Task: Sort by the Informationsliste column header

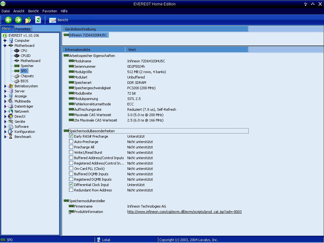Action: [x=94, y=50]
